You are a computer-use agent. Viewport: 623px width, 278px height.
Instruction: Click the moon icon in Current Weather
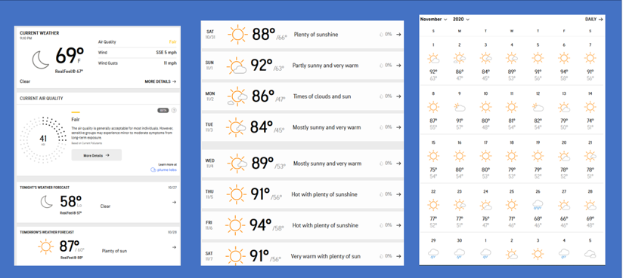point(42,60)
